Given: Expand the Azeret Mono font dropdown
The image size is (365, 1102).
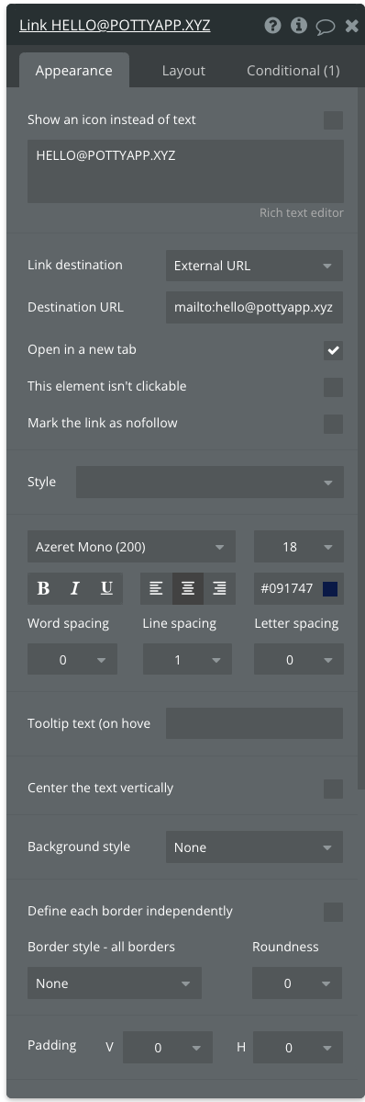Looking at the screenshot, I should [131, 547].
